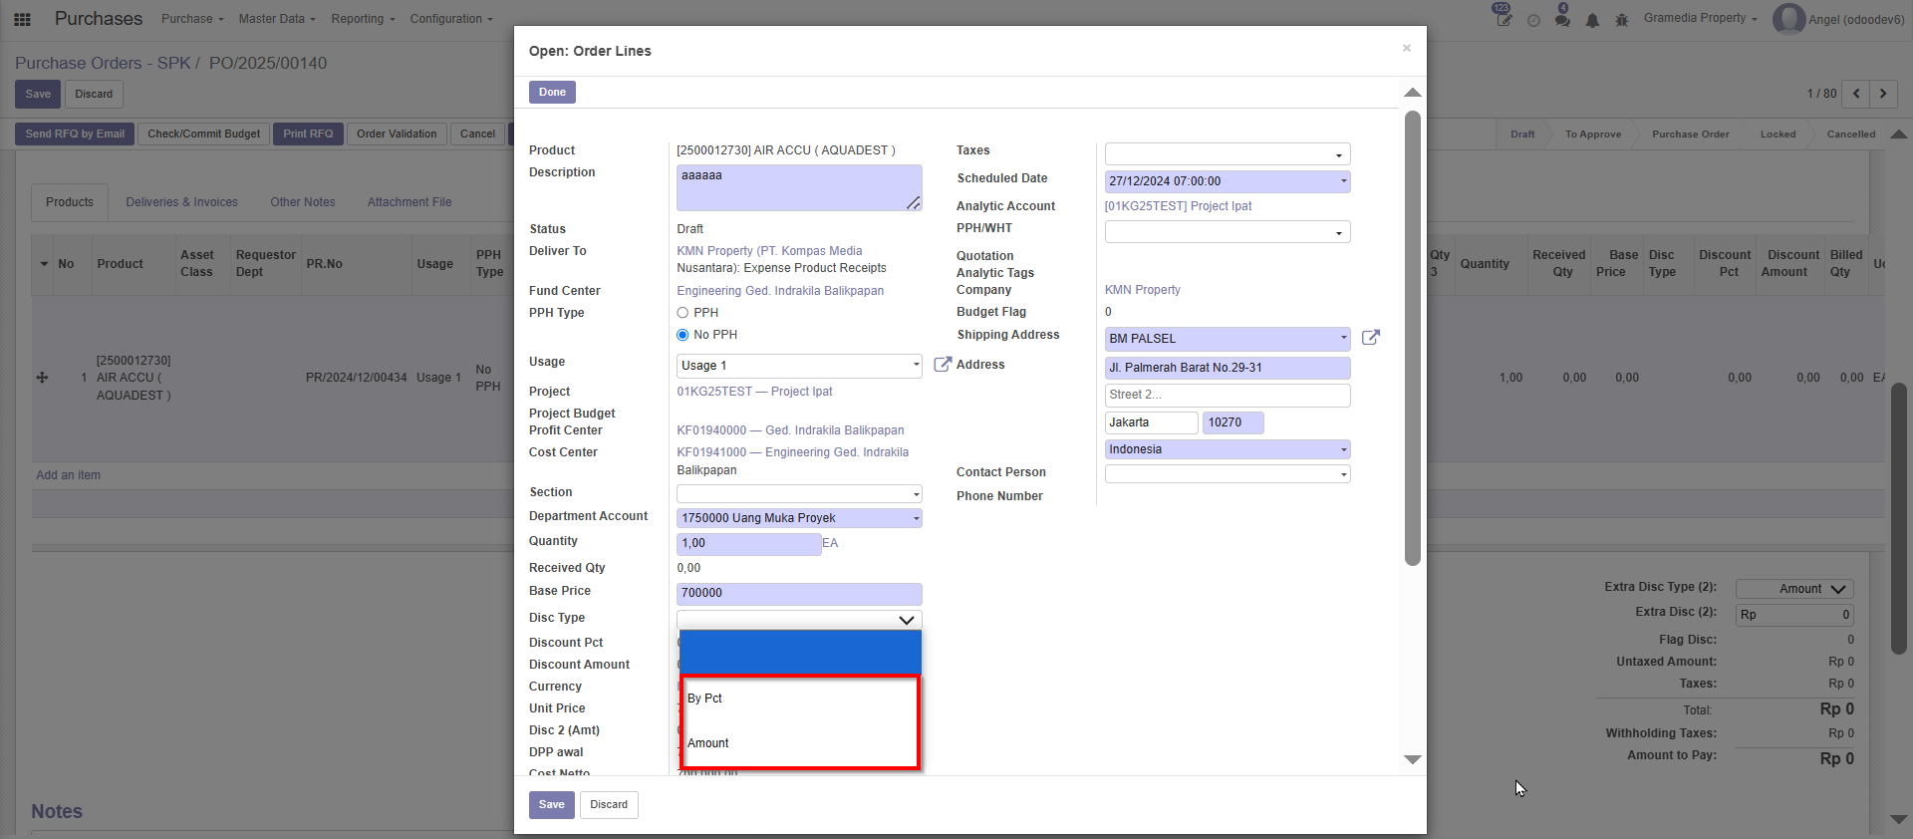Click the Print RFQ button

[308, 134]
